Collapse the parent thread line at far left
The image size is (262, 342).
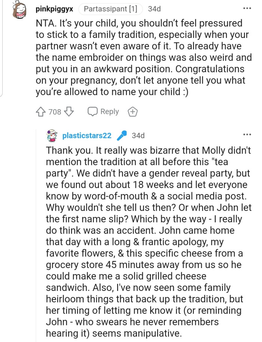pyautogui.click(x=3, y=49)
